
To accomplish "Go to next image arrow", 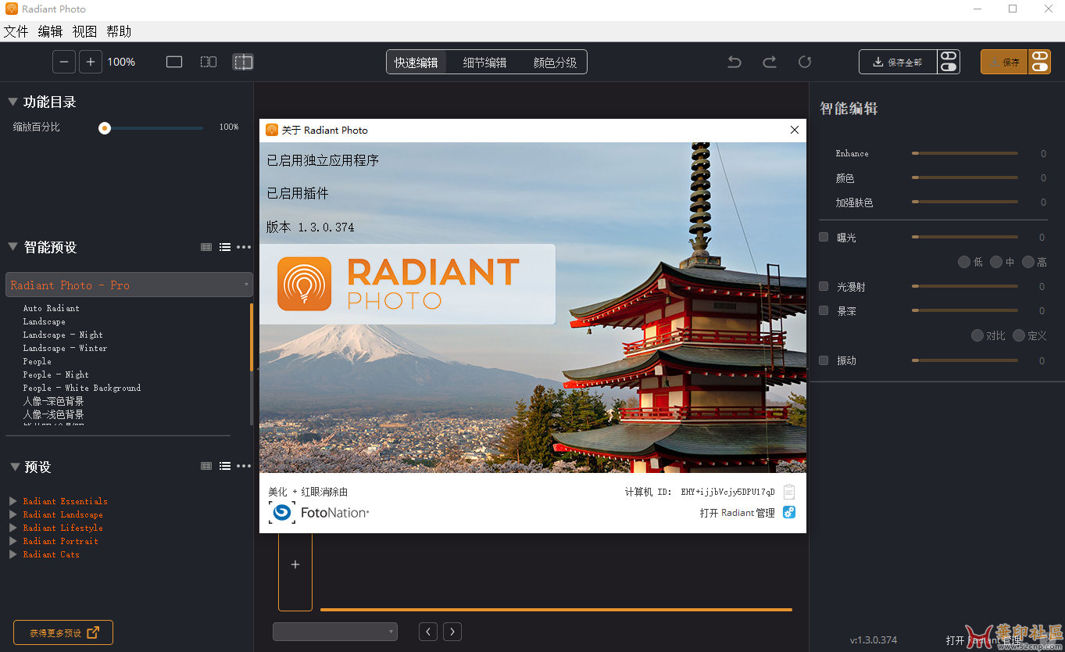I will [452, 632].
